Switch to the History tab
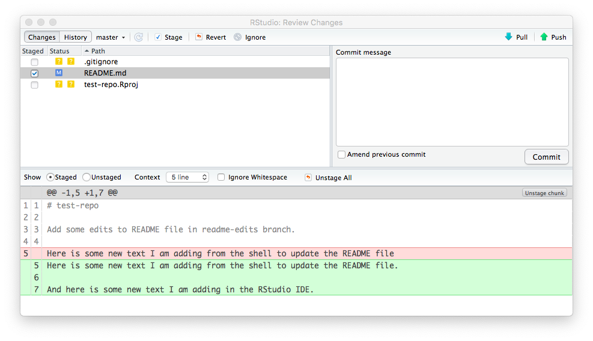Screen dimensions: 593x341 [76, 37]
